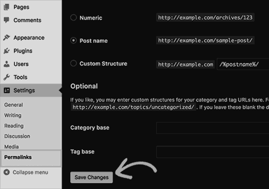
Task: Click the Permalinks submenu link
Action: (x=18, y=157)
